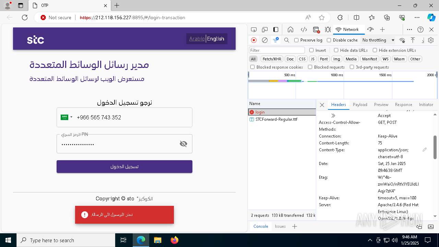Open the Performance gauge icon panel
The image size is (439, 247).
point(370,30)
